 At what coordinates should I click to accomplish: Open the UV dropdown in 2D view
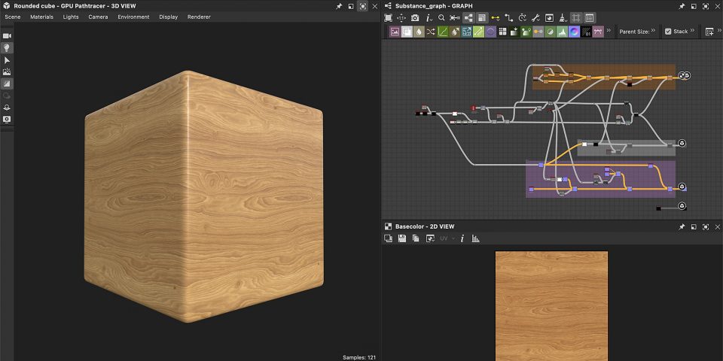tap(447, 238)
